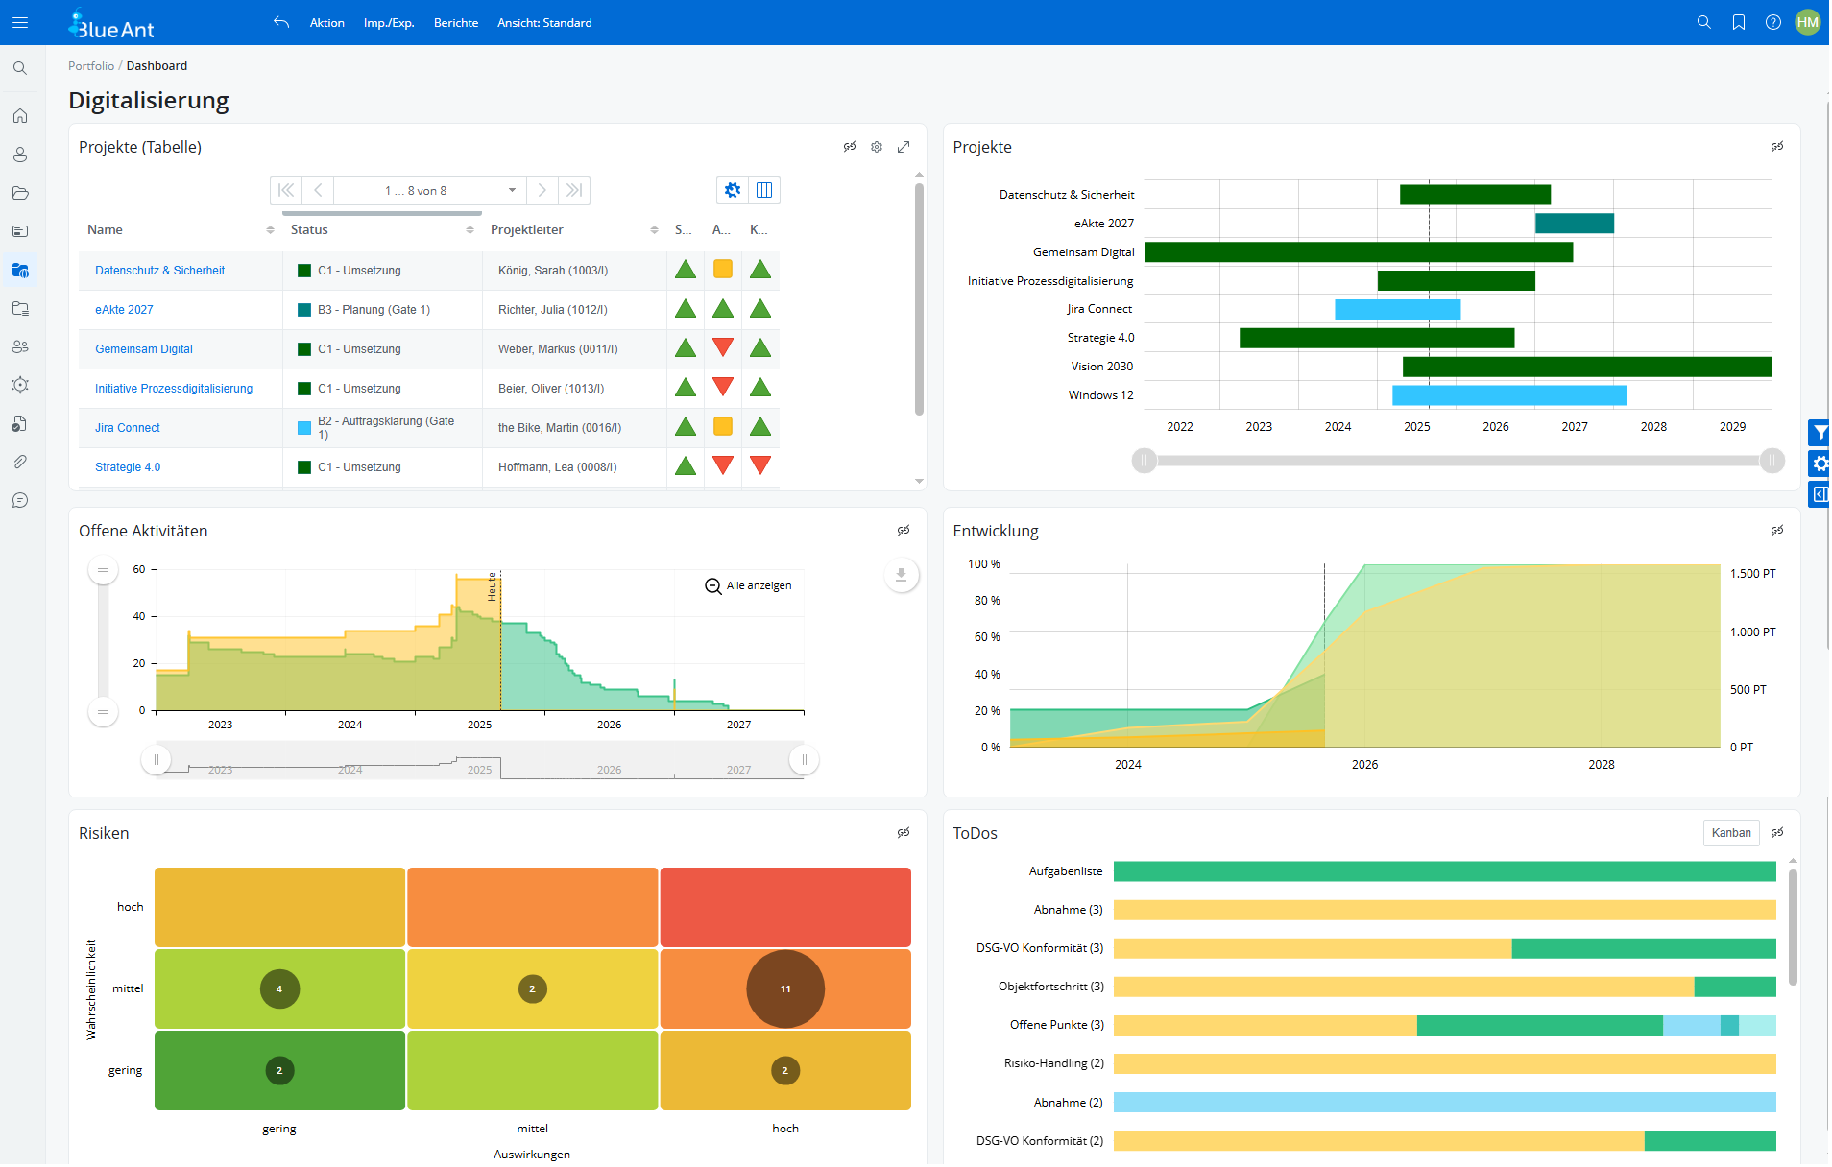This screenshot has height=1167, width=1832.
Task: Collapse the right side panel with the arrow toggle
Action: [1820, 494]
